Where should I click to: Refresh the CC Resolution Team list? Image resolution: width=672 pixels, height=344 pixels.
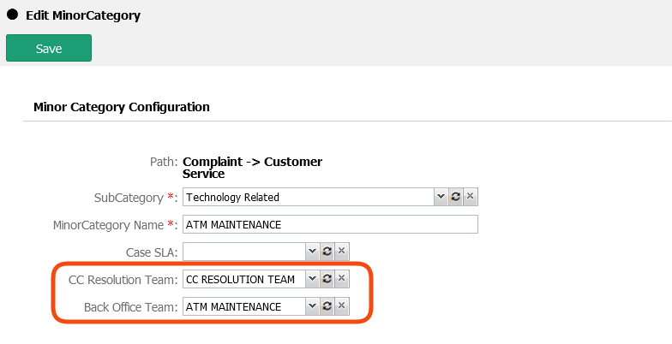click(327, 279)
